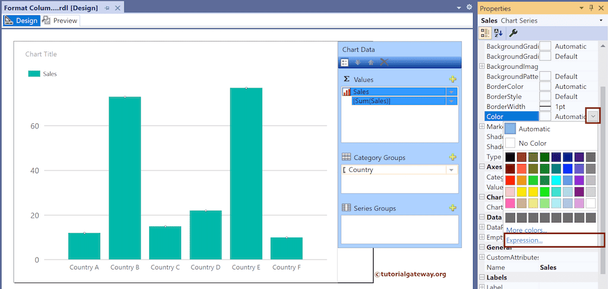Collapse the Axes category
This screenshot has height=289, width=608.
pyautogui.click(x=482, y=167)
